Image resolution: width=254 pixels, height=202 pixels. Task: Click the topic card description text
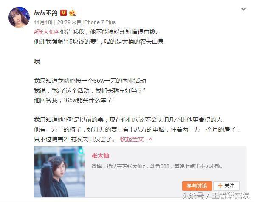pos(157,166)
